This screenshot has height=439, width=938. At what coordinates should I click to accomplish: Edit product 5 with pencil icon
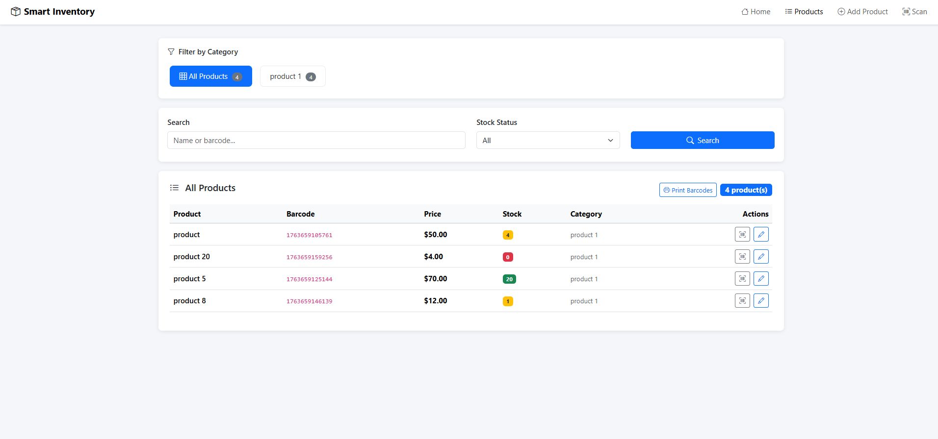(x=761, y=279)
